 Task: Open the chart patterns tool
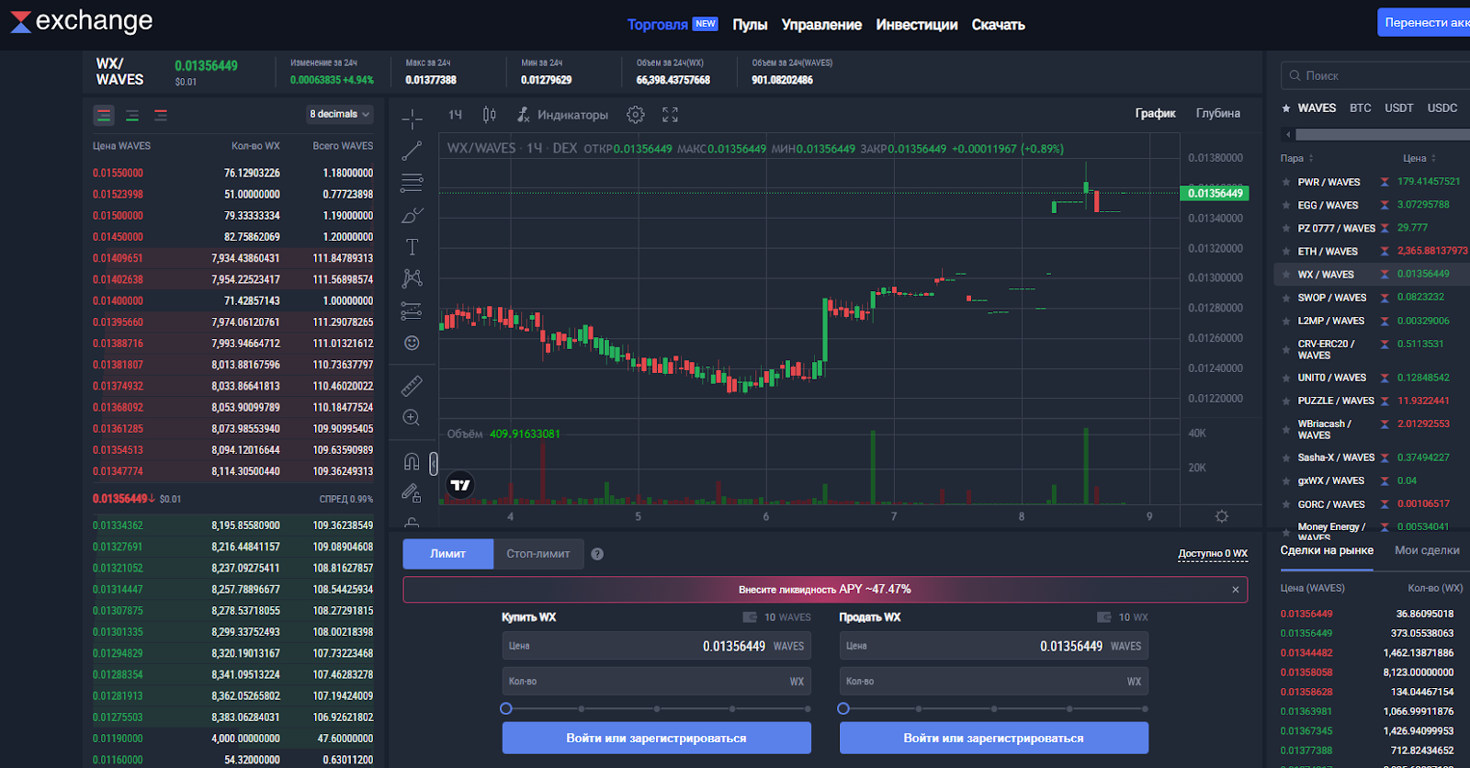(x=412, y=278)
